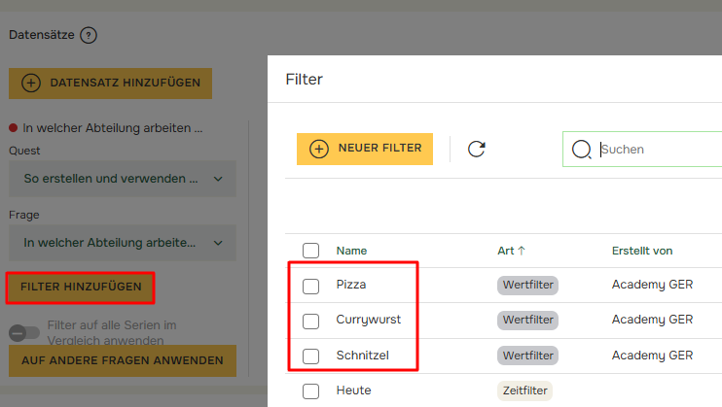The image size is (722, 407).
Task: Click the plus icon on Neuer Filter
Action: point(319,149)
